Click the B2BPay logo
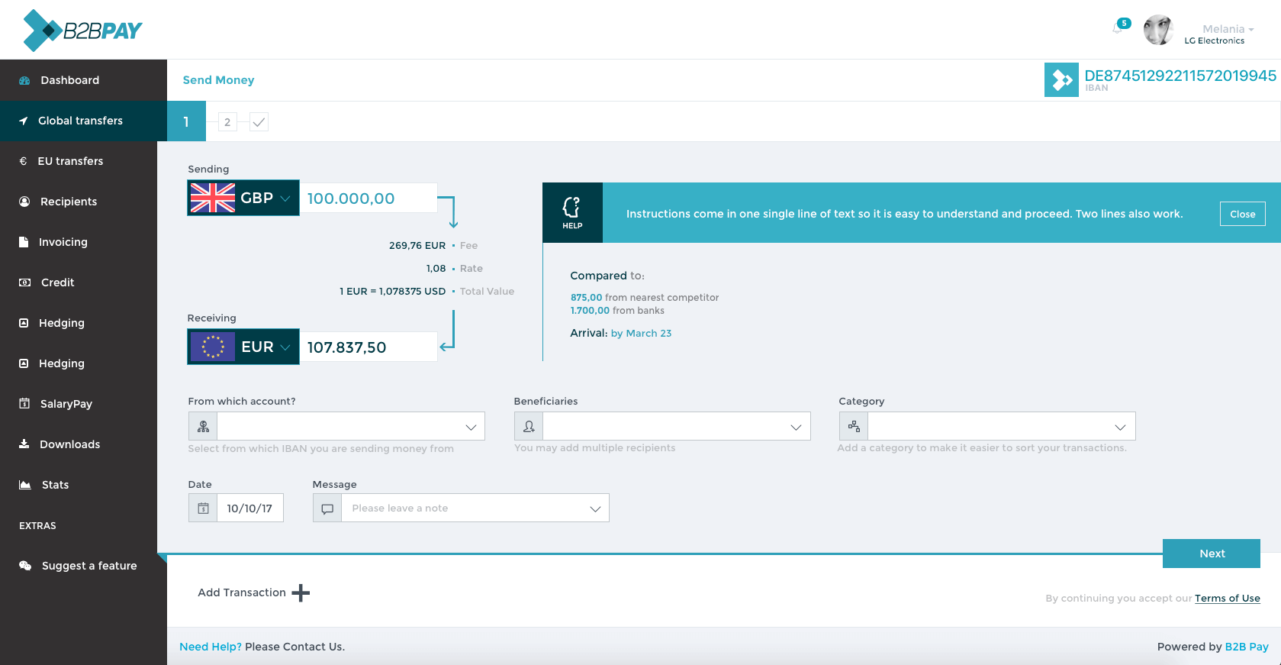The height and width of the screenshot is (665, 1281). pos(82,31)
